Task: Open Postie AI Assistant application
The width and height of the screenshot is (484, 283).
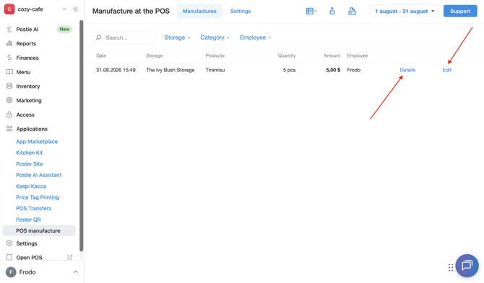Action: pyautogui.click(x=38, y=175)
